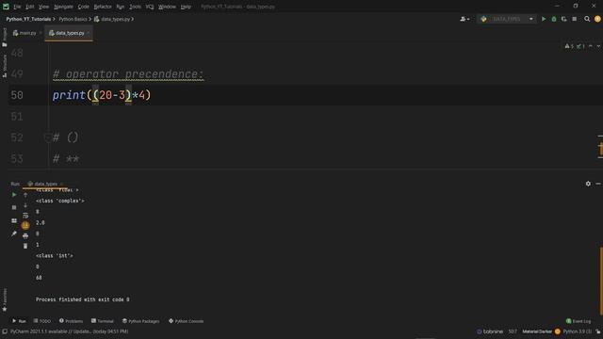Viewport: 603px width, 339px height.
Task: Click the tool window quick-access icon at bottom left
Action: point(4,331)
